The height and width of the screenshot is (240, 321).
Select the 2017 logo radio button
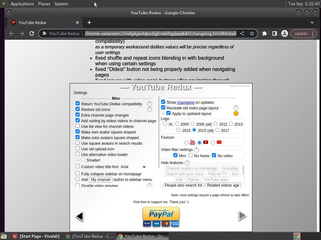tap(218, 130)
